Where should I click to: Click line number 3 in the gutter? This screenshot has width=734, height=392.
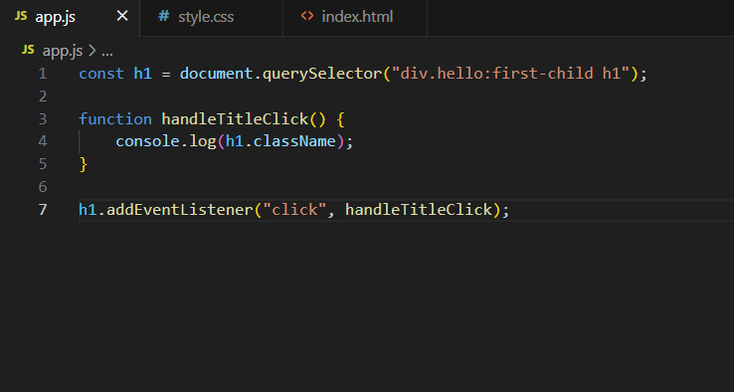point(43,119)
